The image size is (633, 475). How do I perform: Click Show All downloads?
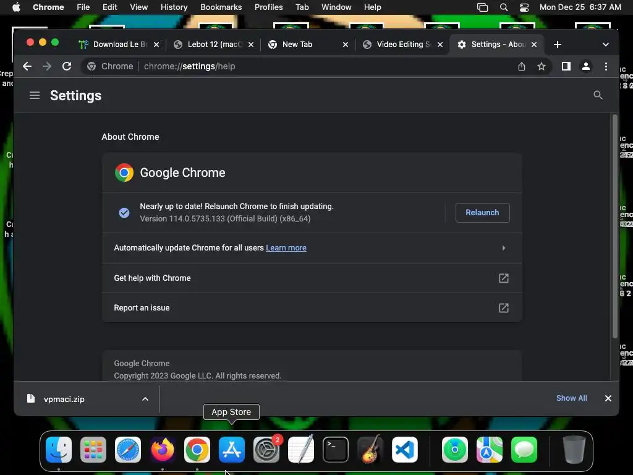pos(571,398)
